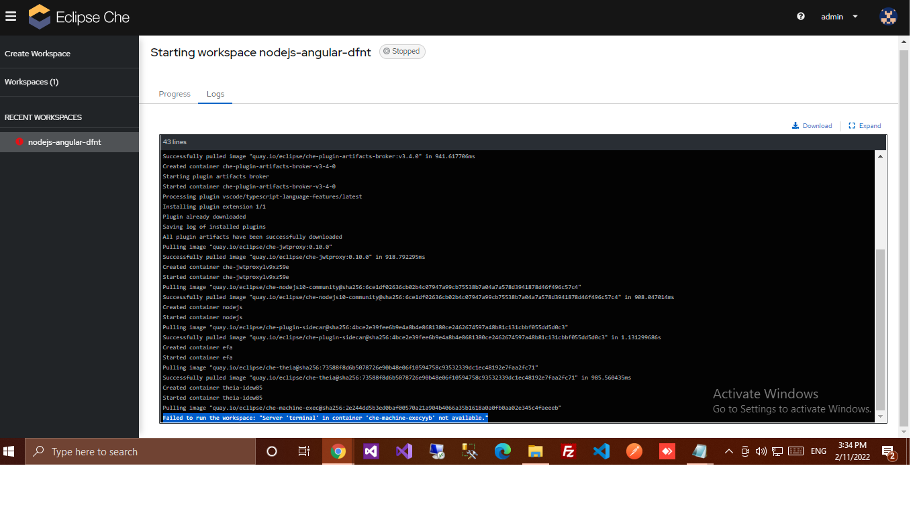Click 'Installing plugin extension 1/1' line
Viewport: 917px width, 515px height.
[x=214, y=207]
